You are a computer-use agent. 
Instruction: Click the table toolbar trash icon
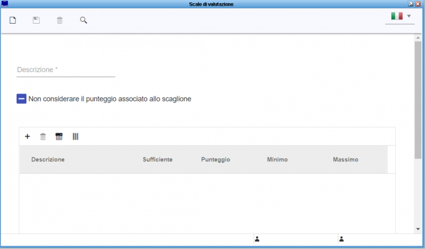pos(43,136)
